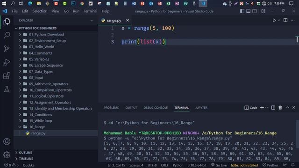Click Python language mode in status bar

point(178,165)
